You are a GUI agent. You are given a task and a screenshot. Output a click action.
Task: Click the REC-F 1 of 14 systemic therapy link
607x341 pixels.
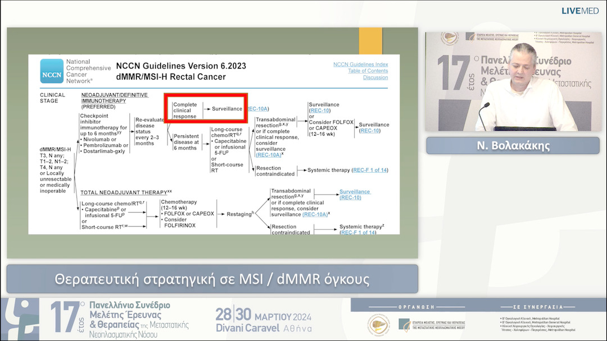click(x=371, y=170)
